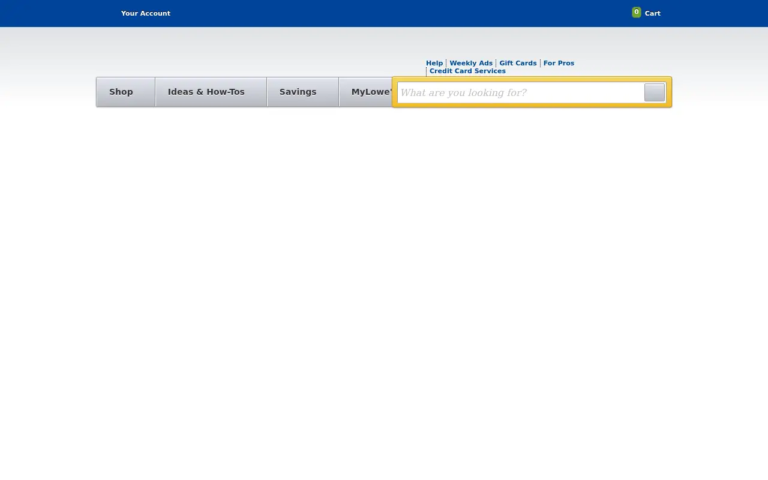The height and width of the screenshot is (480, 768).
Task: Open the Gift Cards link
Action: pos(518,63)
